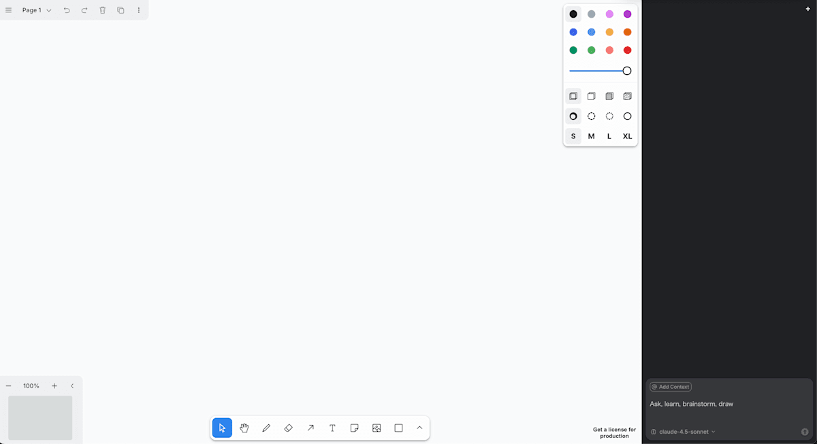Expand more tools chevron in toolbar
The height and width of the screenshot is (444, 817).
(419, 428)
